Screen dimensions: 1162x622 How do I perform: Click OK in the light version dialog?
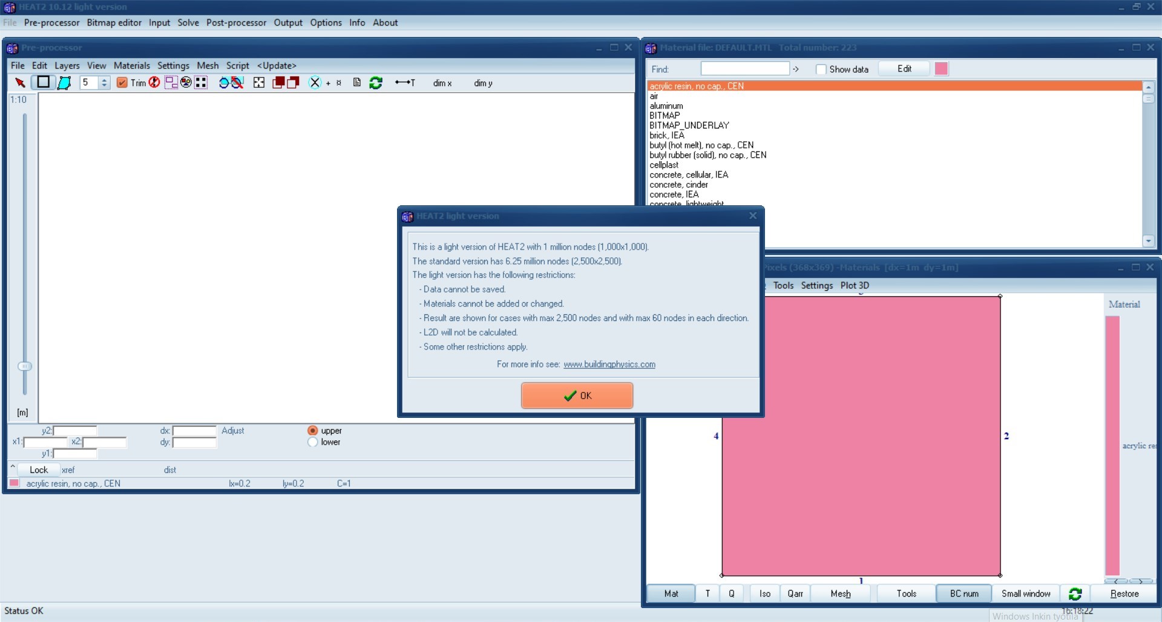click(577, 395)
